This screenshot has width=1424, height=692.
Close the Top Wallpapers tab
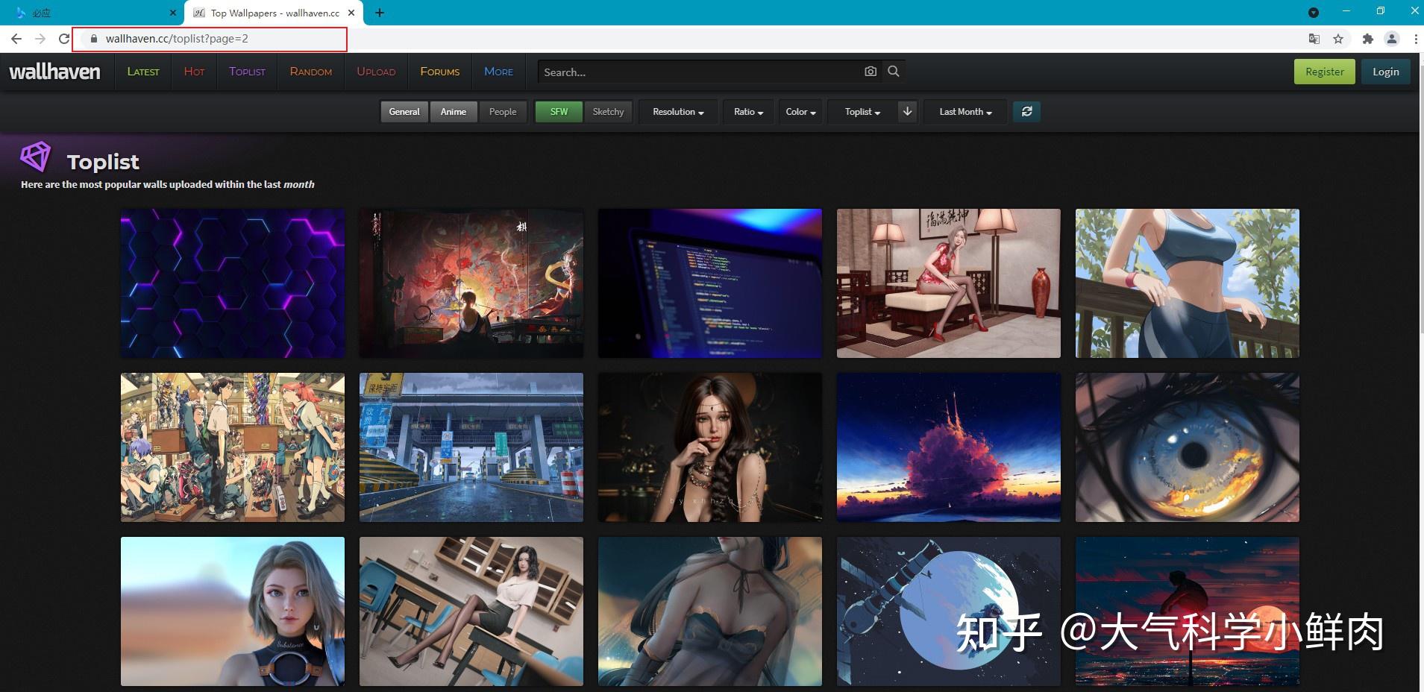tap(351, 13)
